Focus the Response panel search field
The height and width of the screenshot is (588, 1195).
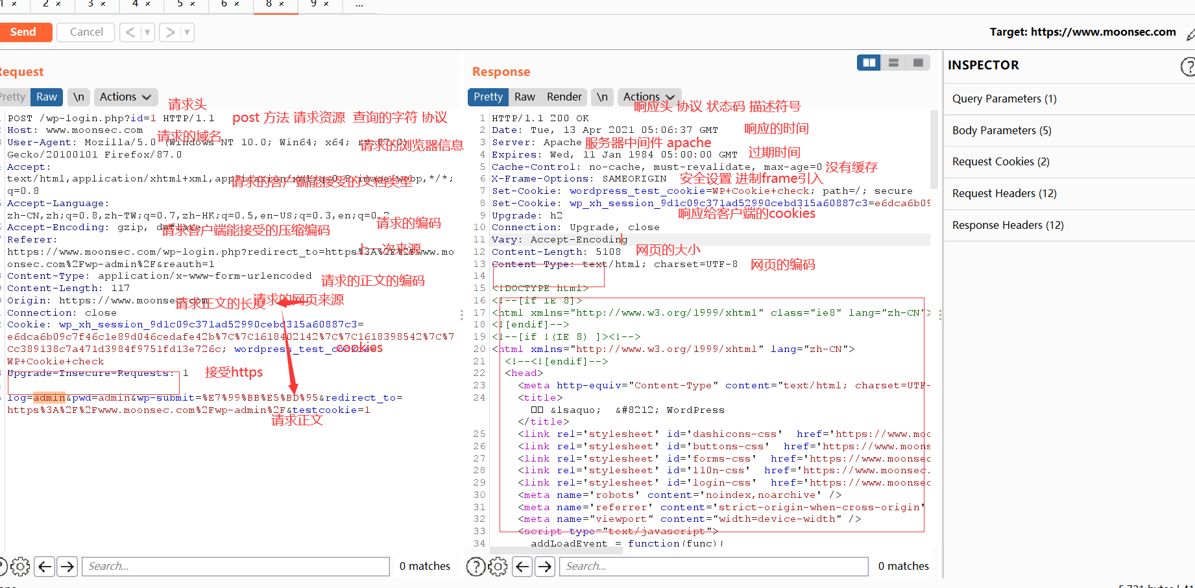coord(714,567)
